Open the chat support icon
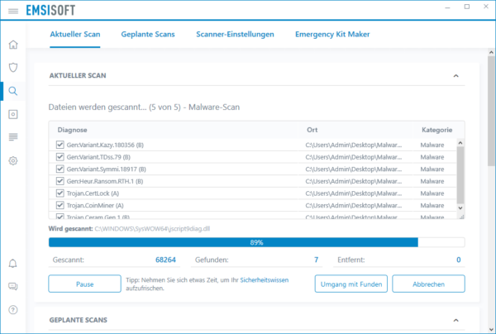The image size is (496, 334). [13, 287]
